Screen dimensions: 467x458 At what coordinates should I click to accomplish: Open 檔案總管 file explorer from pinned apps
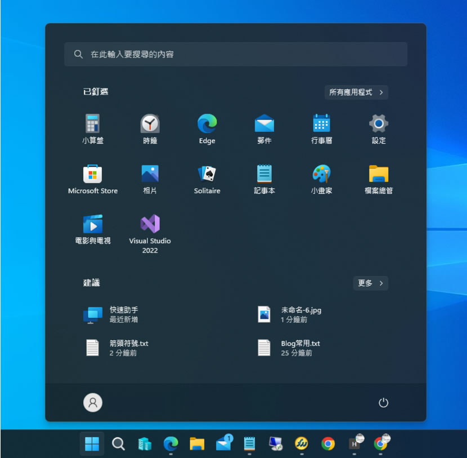pos(379,179)
